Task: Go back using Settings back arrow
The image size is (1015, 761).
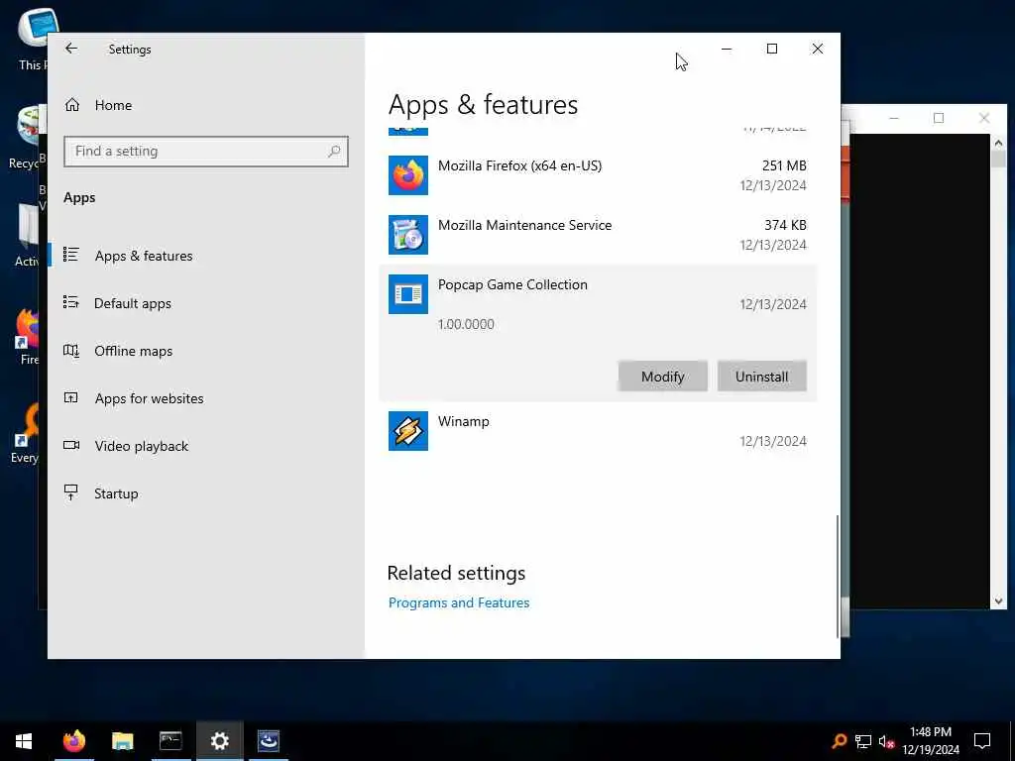Action: pos(71,49)
